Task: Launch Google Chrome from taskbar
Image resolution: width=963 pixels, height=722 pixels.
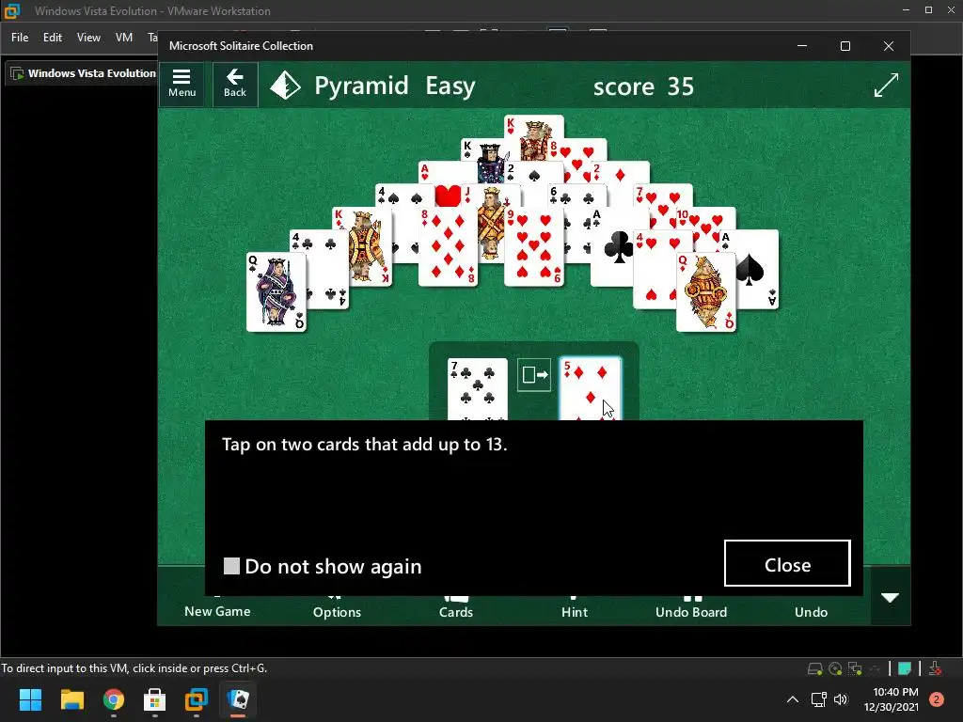Action: 114,699
